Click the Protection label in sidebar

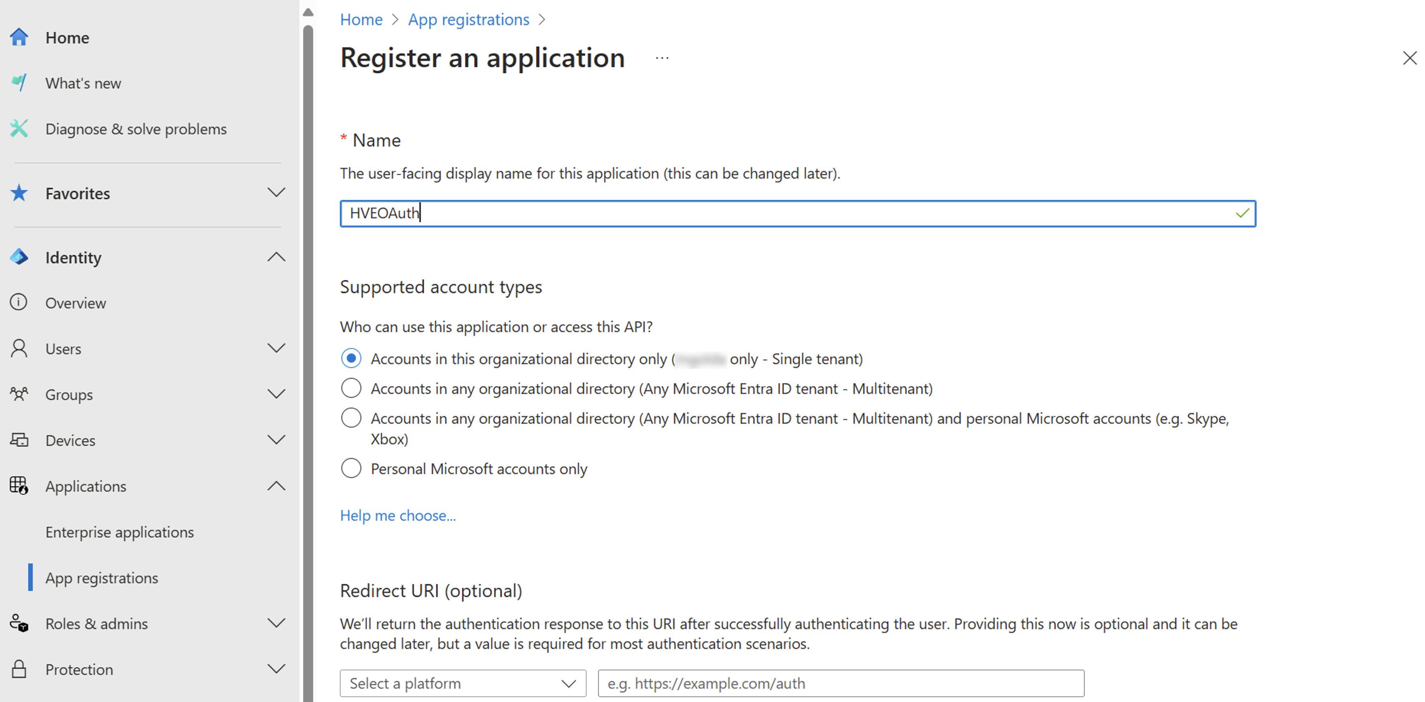(x=79, y=669)
